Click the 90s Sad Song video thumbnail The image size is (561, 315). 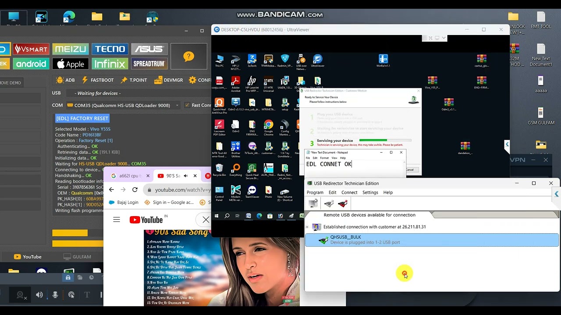click(x=222, y=268)
